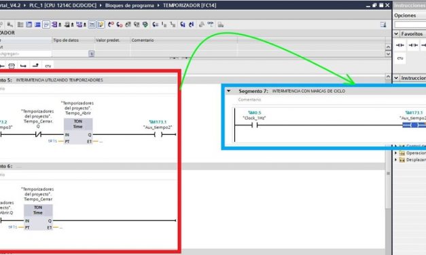Click the T#1s value on Tiempo_Cerrar PT

[x=13, y=227]
